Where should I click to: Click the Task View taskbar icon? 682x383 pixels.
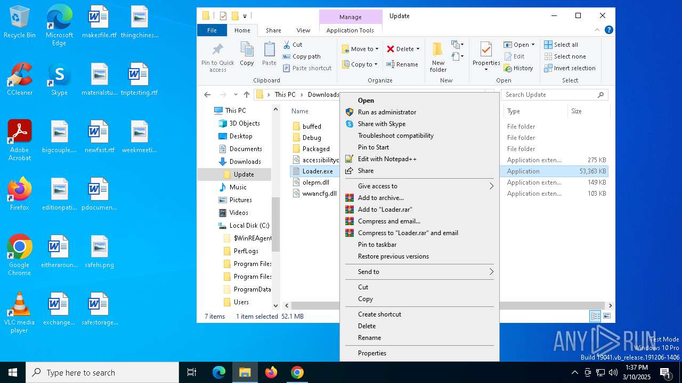[192, 372]
